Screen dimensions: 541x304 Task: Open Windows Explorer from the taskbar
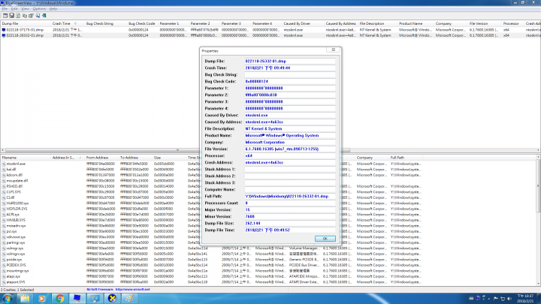coord(25,299)
